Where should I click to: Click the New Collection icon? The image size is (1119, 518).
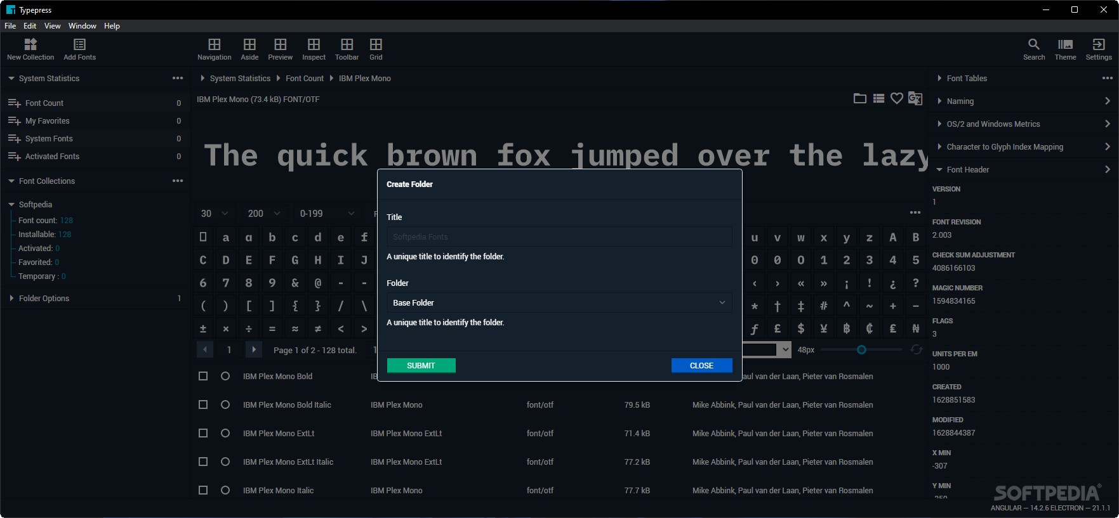(30, 44)
